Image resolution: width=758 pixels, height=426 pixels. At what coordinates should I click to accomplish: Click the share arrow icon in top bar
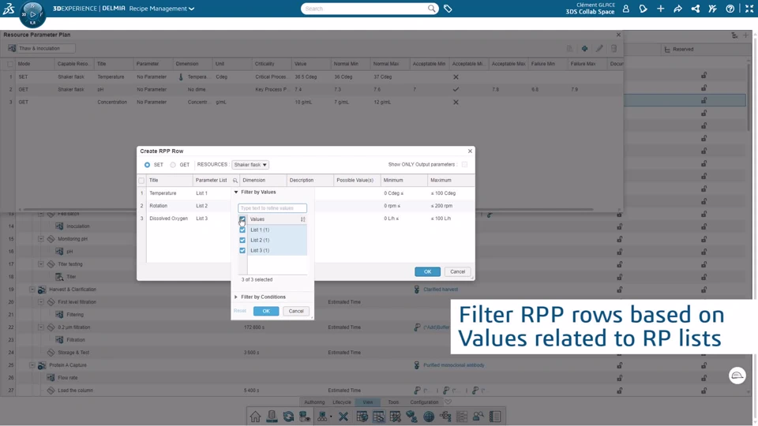[x=677, y=9]
